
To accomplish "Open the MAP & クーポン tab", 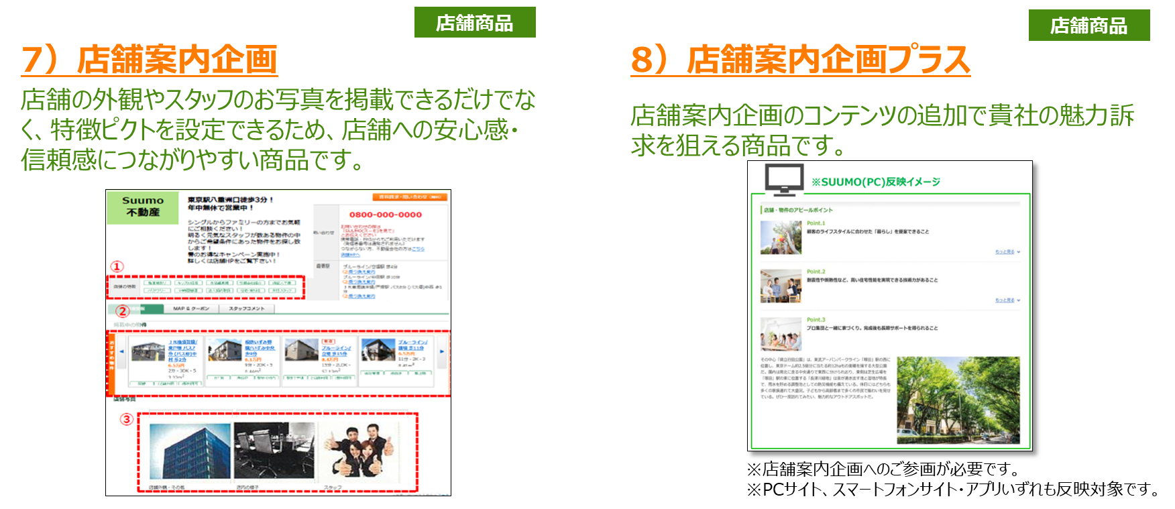I will coord(191,308).
